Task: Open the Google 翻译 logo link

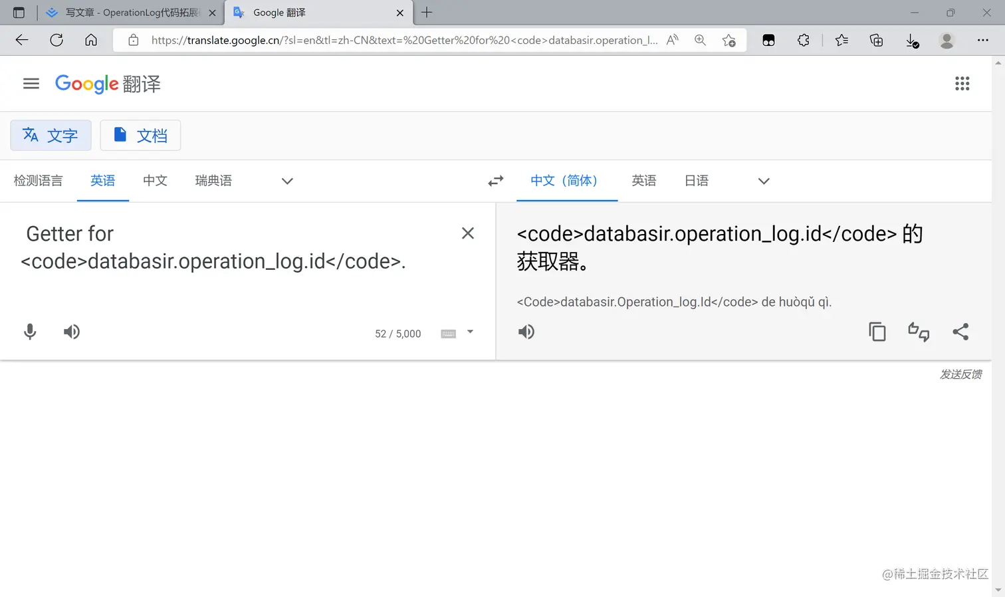Action: tap(108, 84)
